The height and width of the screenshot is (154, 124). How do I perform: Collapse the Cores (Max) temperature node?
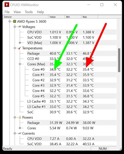20,64
